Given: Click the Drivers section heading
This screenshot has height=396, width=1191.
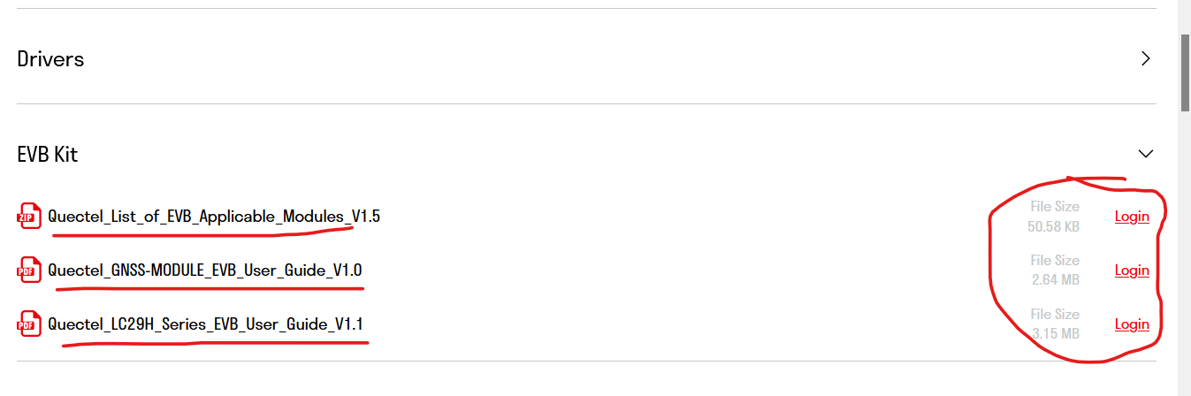Looking at the screenshot, I should [51, 59].
